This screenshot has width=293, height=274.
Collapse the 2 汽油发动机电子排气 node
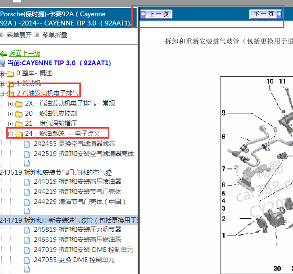(x=1, y=94)
